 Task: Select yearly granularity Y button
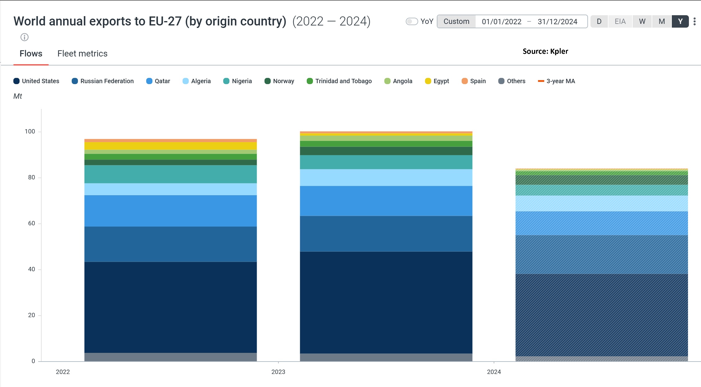pos(680,21)
